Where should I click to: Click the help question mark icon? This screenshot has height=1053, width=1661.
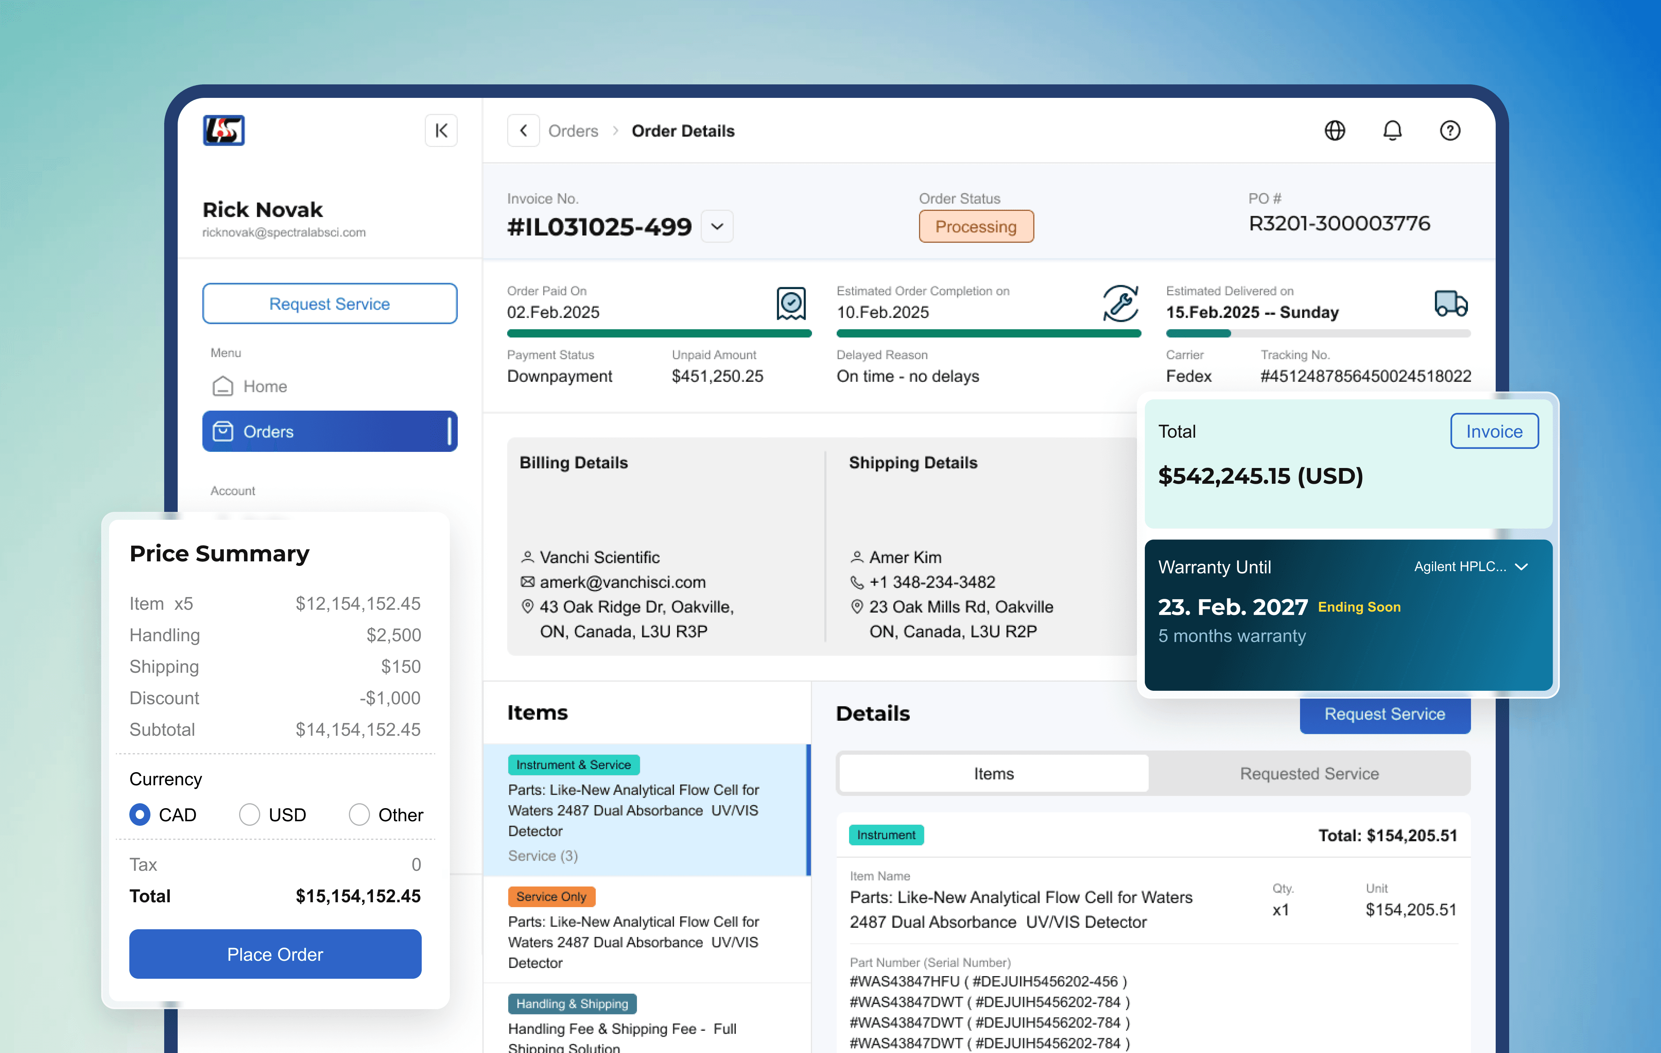point(1449,130)
